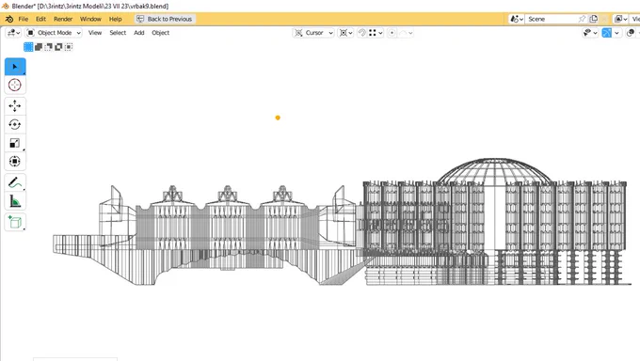Click the new scene icon
Image resolution: width=640 pixels, height=361 pixels.
pos(594,19)
